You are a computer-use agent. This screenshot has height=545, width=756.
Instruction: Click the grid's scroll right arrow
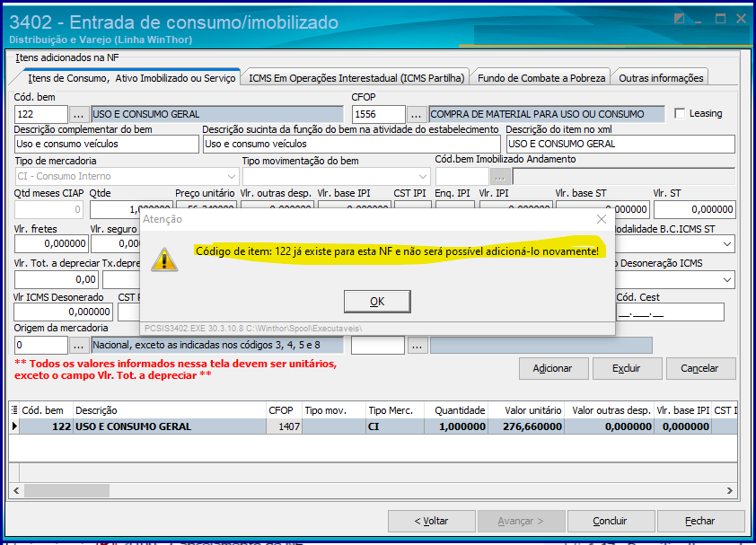[729, 490]
